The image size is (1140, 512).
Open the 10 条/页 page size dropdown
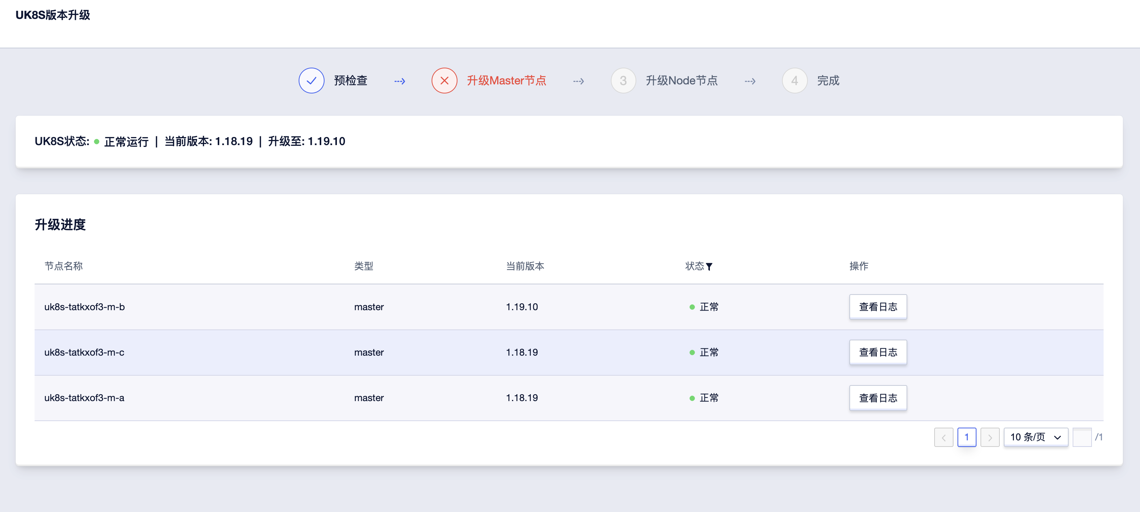(1035, 437)
